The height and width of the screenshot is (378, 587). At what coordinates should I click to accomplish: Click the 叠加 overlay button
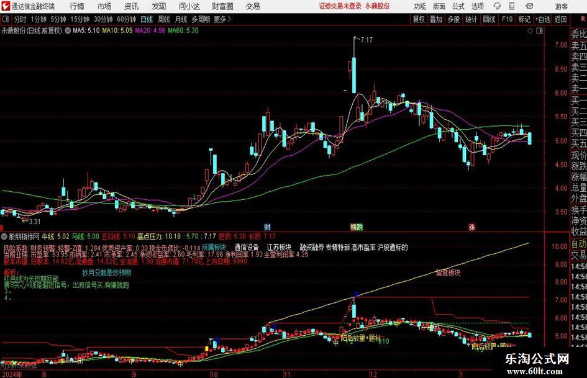[x=436, y=19]
